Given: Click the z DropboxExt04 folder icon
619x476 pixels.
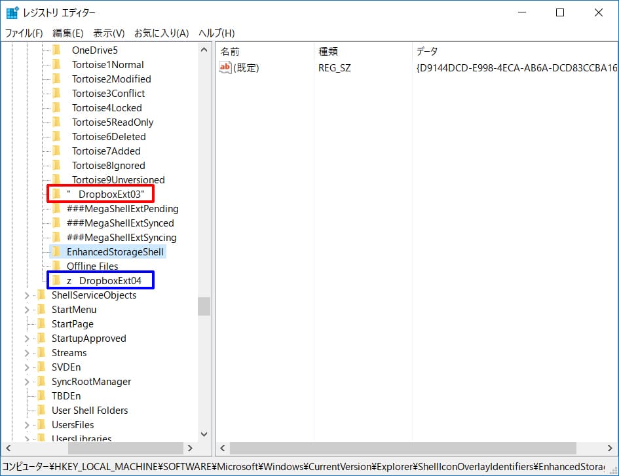Looking at the screenshot, I should (x=57, y=280).
